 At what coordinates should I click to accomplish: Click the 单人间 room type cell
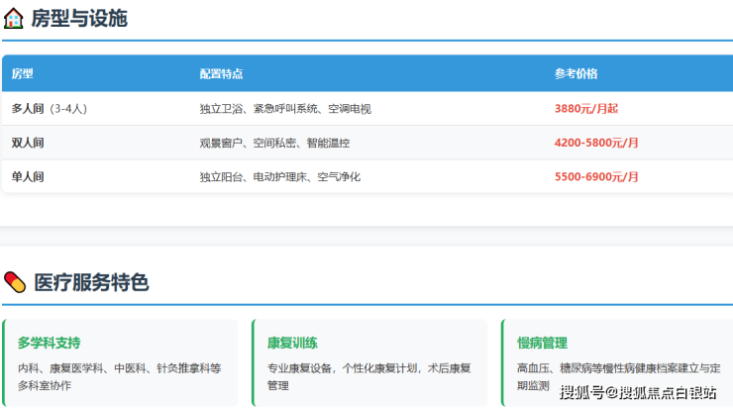click(28, 176)
